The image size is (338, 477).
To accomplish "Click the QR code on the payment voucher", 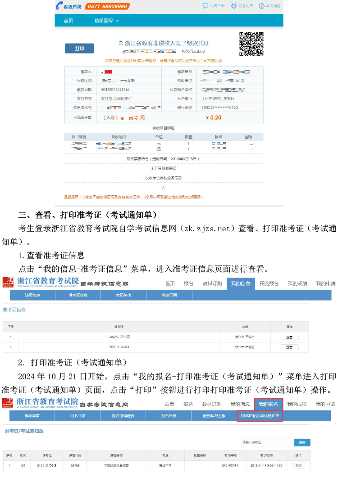I will pos(251,44).
